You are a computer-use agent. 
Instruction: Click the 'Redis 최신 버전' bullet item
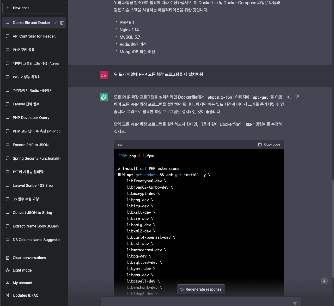point(133,44)
